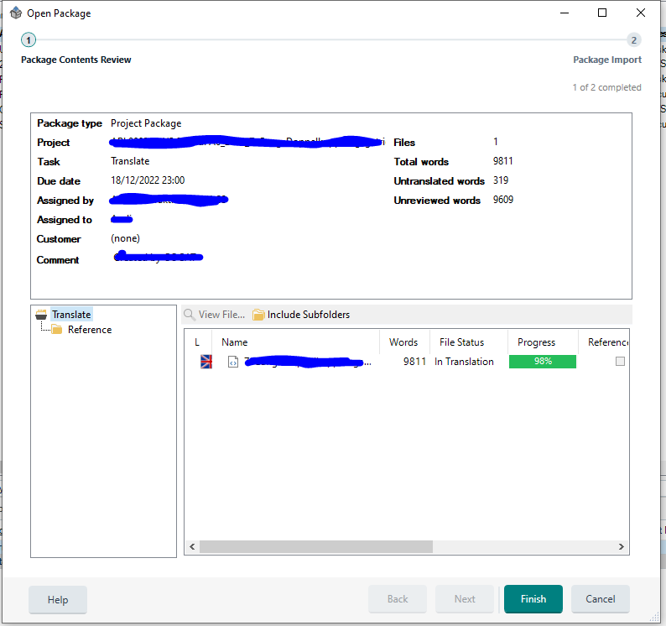Viewport: 666px width, 626px height.
Task: Click the Include Subfolders folder icon
Action: coord(258,315)
